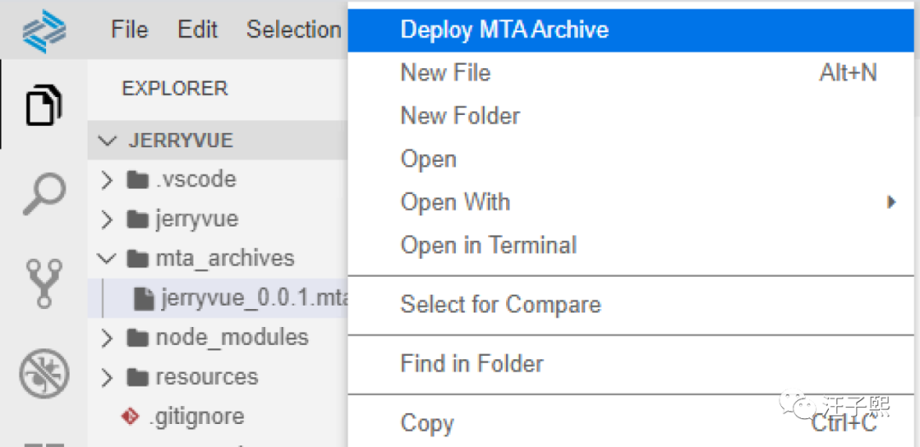Choose Deploy MTA Archive from context menu
This screenshot has width=920, height=447.
[x=504, y=30]
